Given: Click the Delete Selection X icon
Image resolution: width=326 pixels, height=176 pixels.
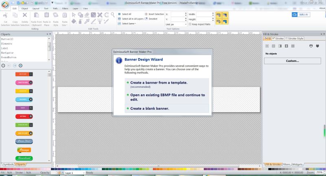Looking at the screenshot, I should click(25, 15).
